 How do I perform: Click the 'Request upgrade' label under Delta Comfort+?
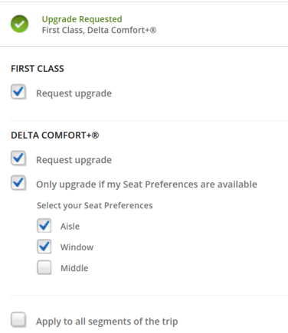[74, 160]
